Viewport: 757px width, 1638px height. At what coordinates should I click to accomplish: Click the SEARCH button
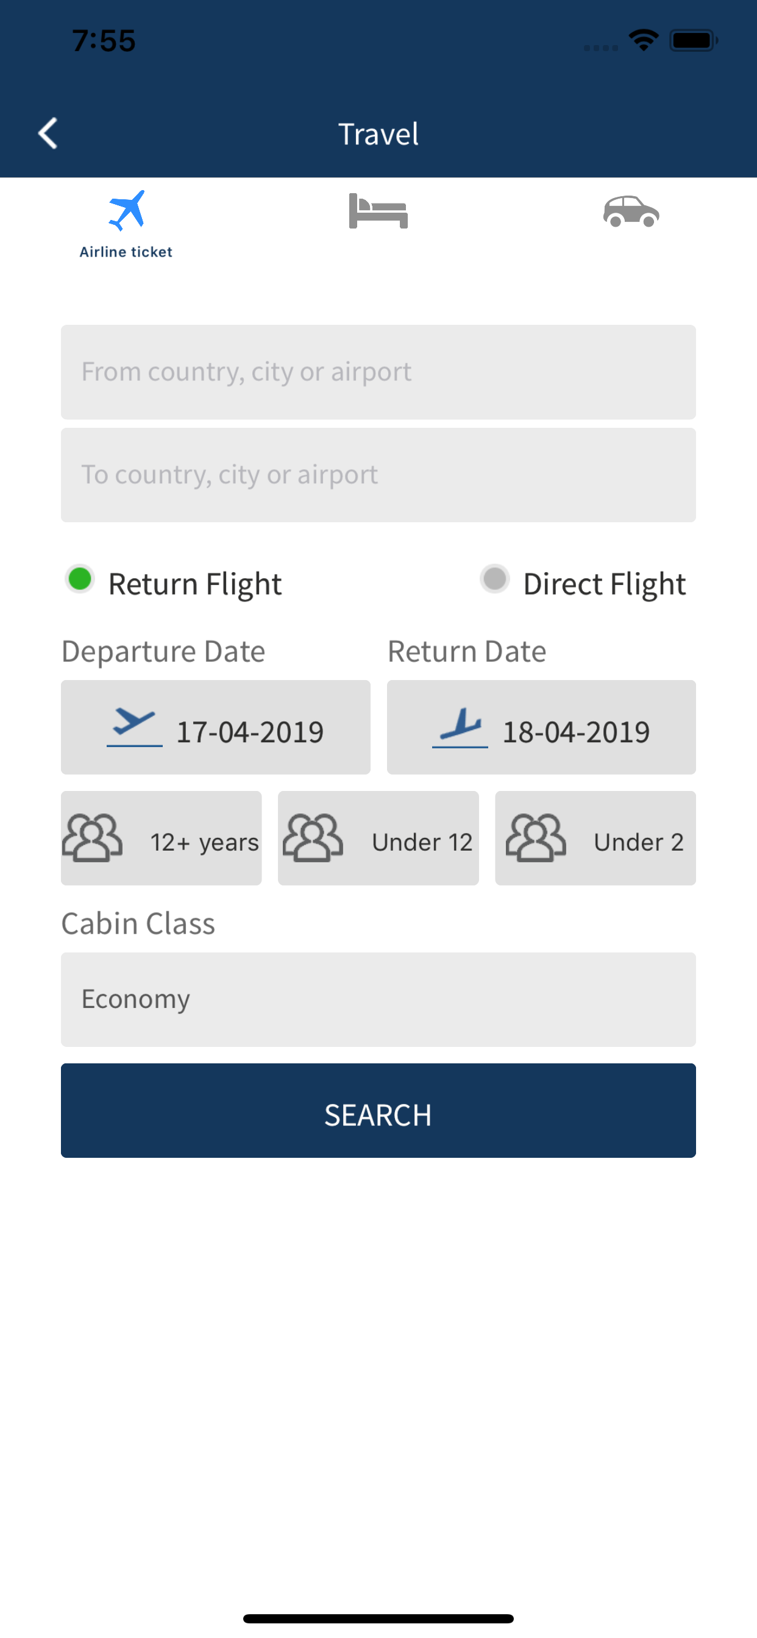pyautogui.click(x=378, y=1111)
